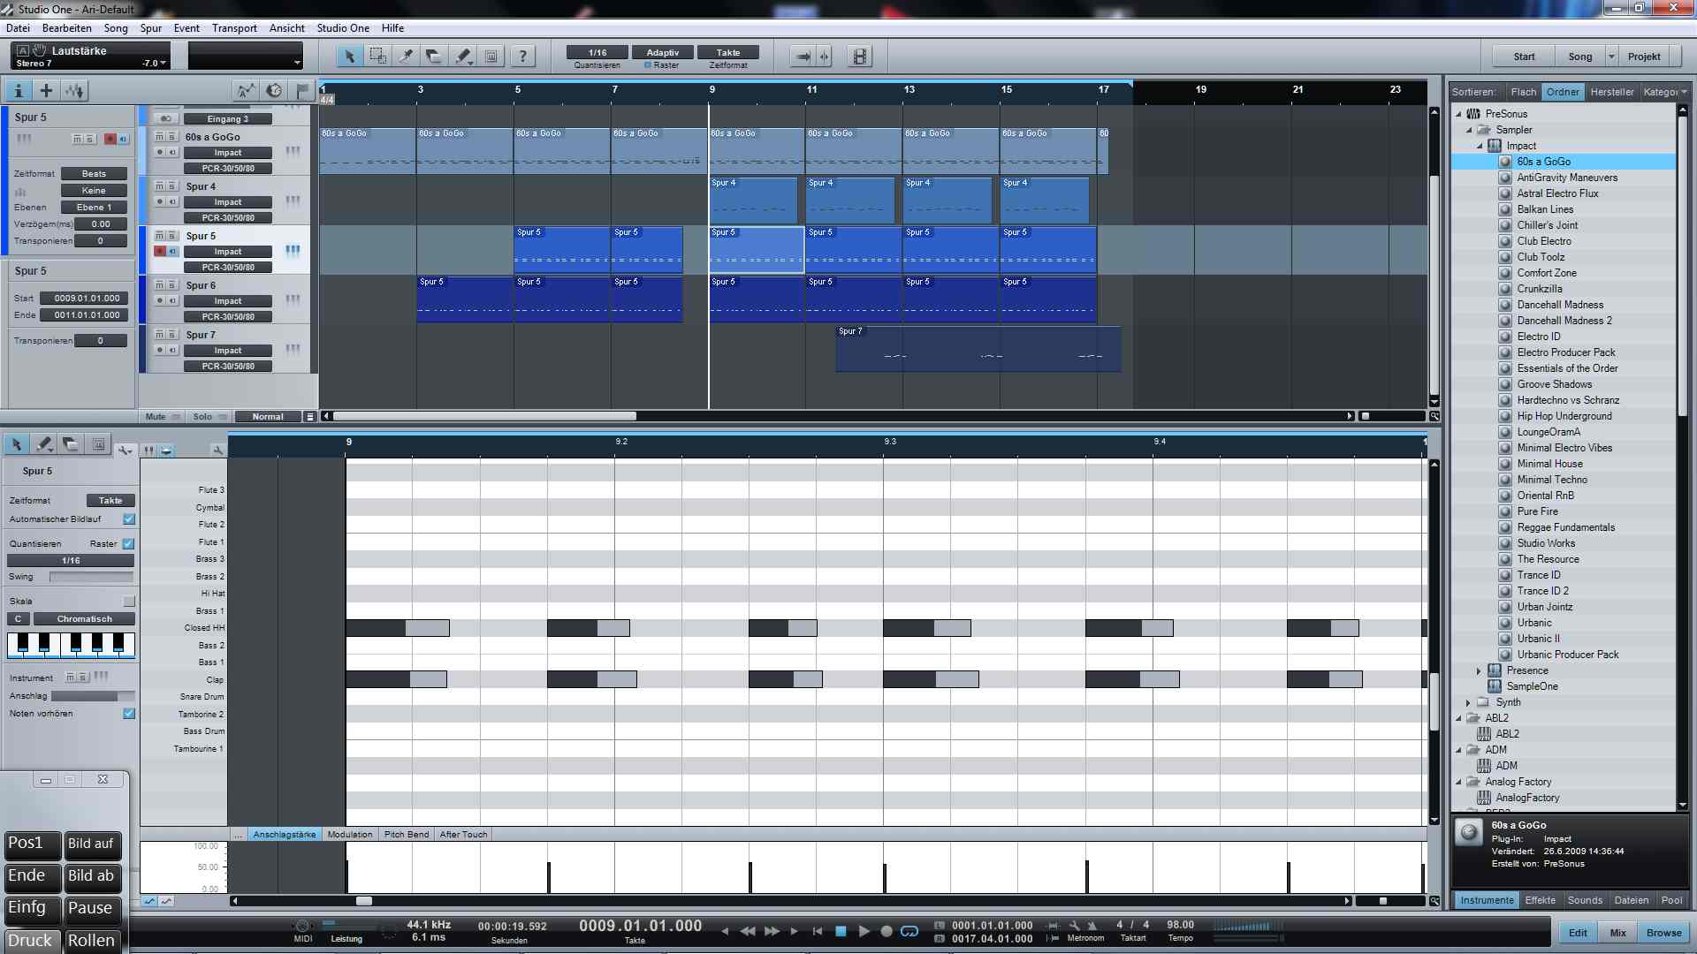Click the plus icon to add tracks
The width and height of the screenshot is (1697, 954).
pos(46,90)
